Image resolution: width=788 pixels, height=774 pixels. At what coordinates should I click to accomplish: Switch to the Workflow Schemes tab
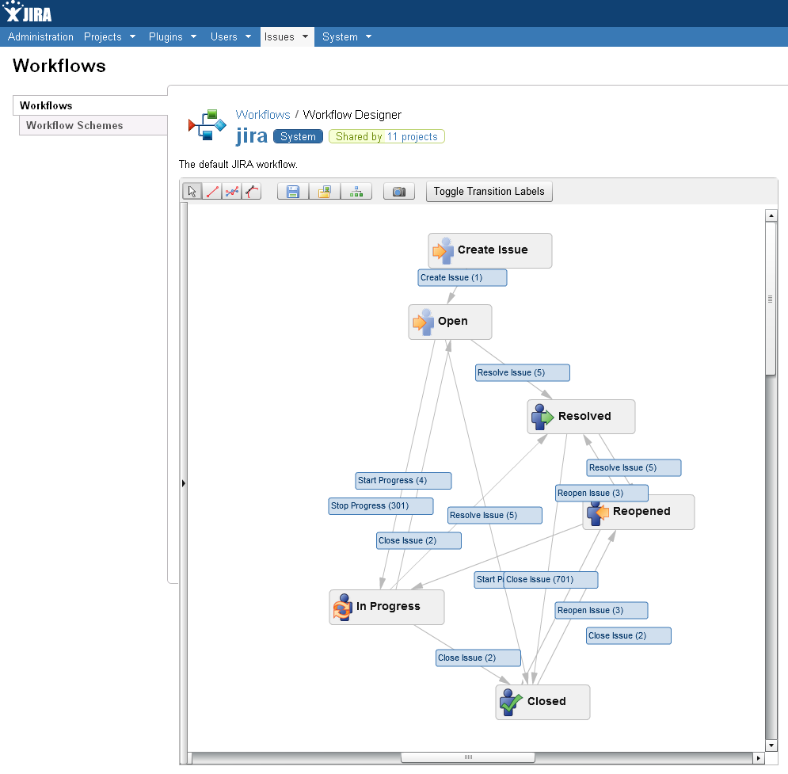(93, 126)
